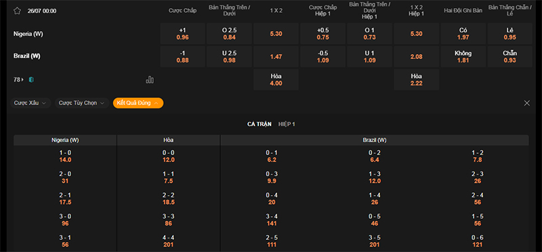This screenshot has height=252, width=542.
Task: Pick Brazil score 0 - 2 at 6.4
Action: pyautogui.click(x=375, y=156)
